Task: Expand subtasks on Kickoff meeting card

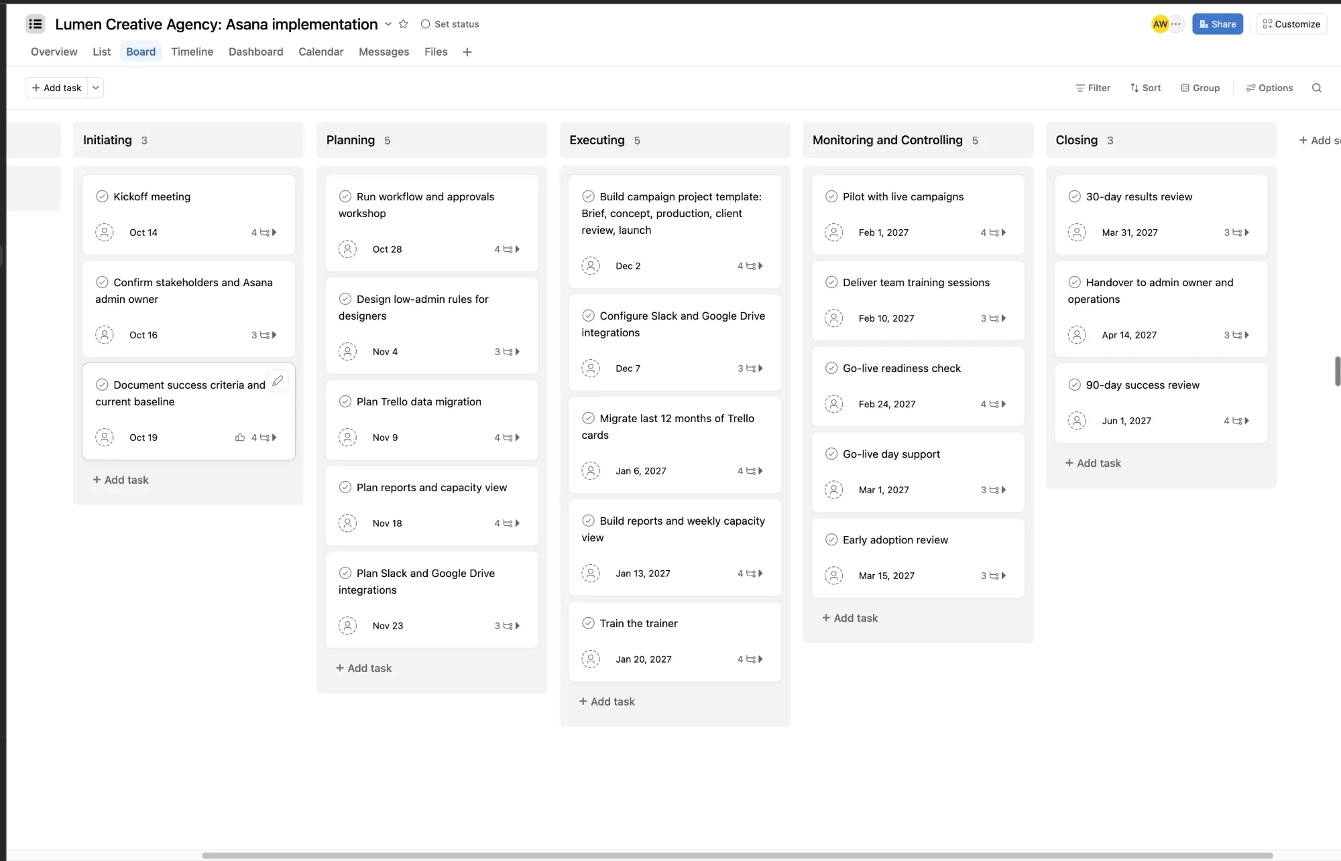Action: (264, 233)
